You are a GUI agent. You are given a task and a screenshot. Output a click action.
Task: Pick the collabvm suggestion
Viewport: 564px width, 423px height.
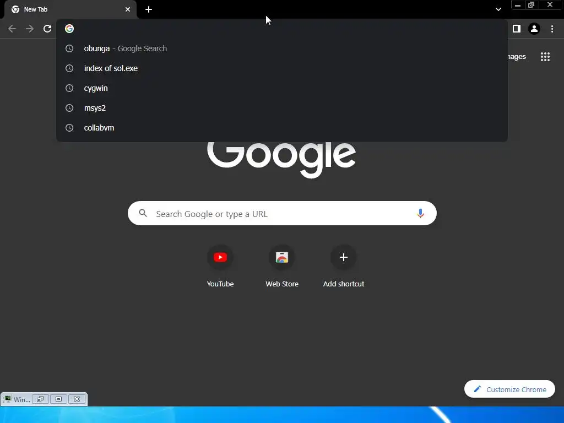[282, 128]
